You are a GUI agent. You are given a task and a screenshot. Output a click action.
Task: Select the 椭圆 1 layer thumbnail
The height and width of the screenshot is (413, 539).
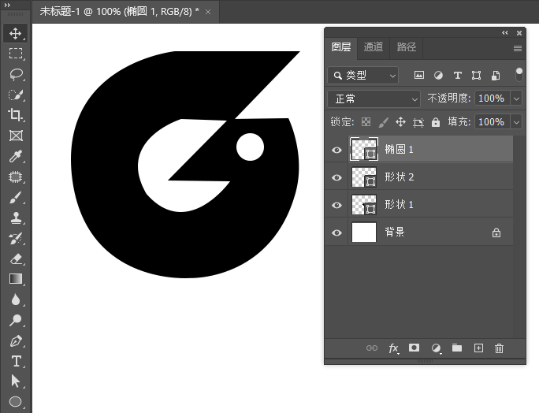tap(364, 149)
